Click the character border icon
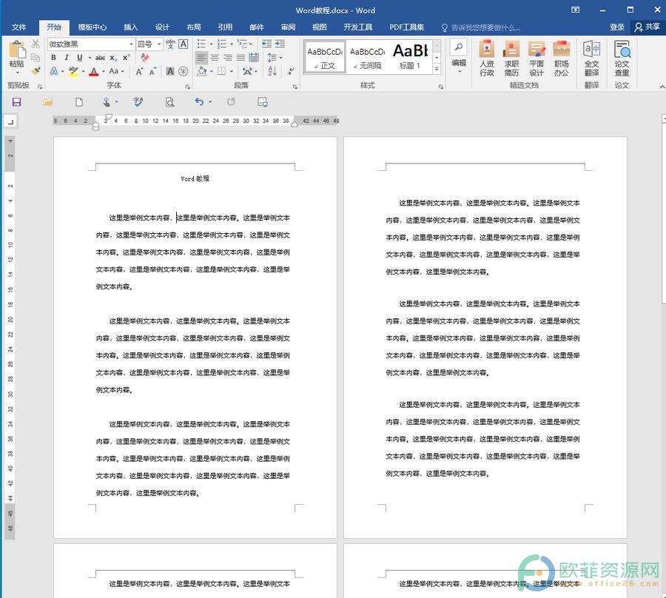 (183, 44)
